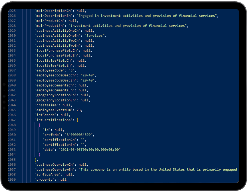Click line number 2059 in gutter
The width and height of the screenshot is (247, 191).
pyautogui.click(x=12, y=180)
